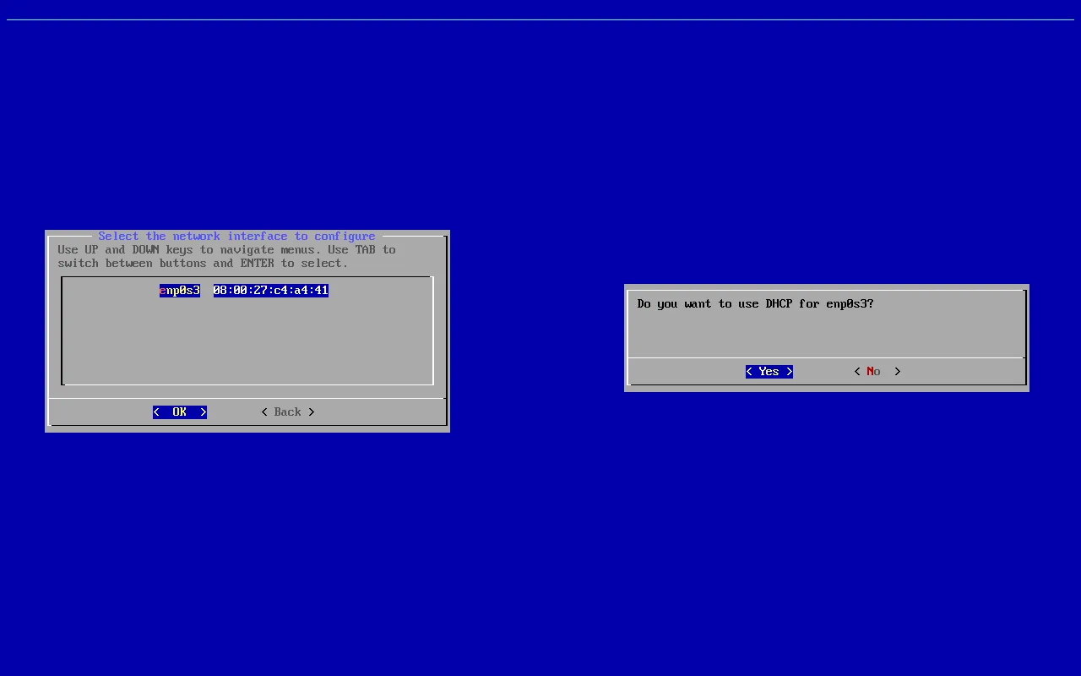The height and width of the screenshot is (676, 1081).
Task: Click the MAC address 08:00:27:c4:a4:41
Action: coord(270,291)
